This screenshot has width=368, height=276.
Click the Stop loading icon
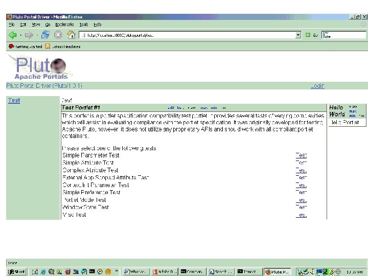click(58, 35)
